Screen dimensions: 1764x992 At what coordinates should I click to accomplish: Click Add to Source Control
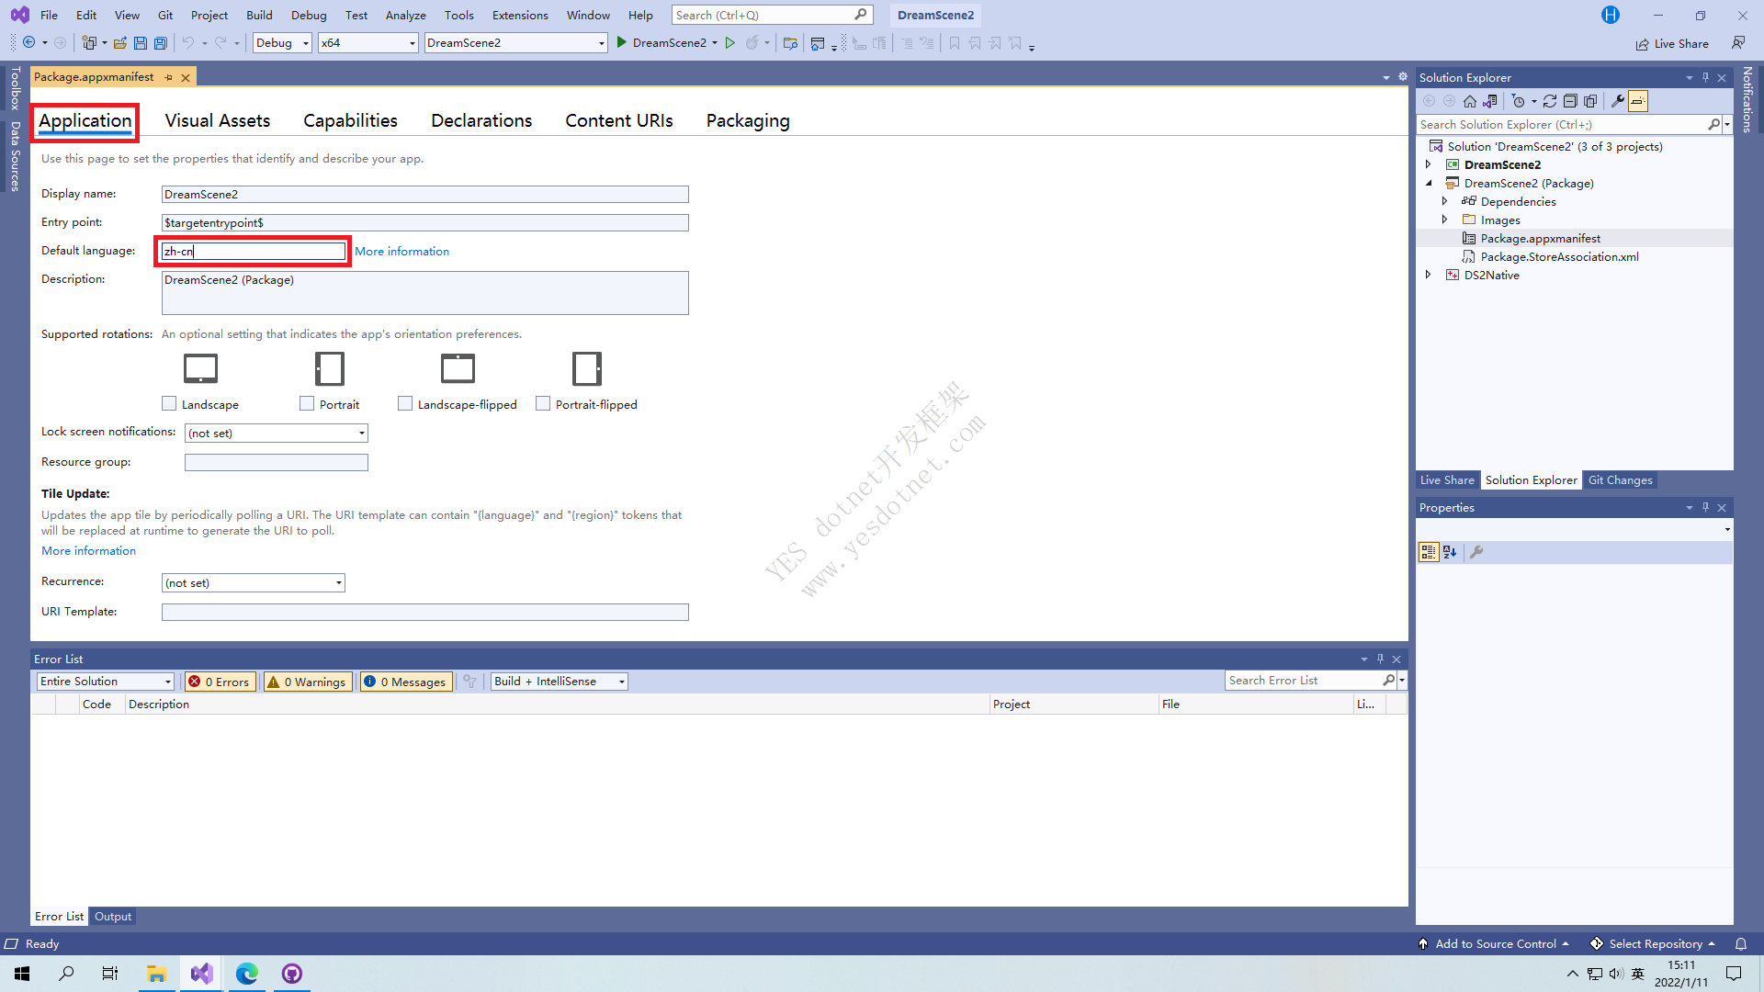[x=1494, y=944]
